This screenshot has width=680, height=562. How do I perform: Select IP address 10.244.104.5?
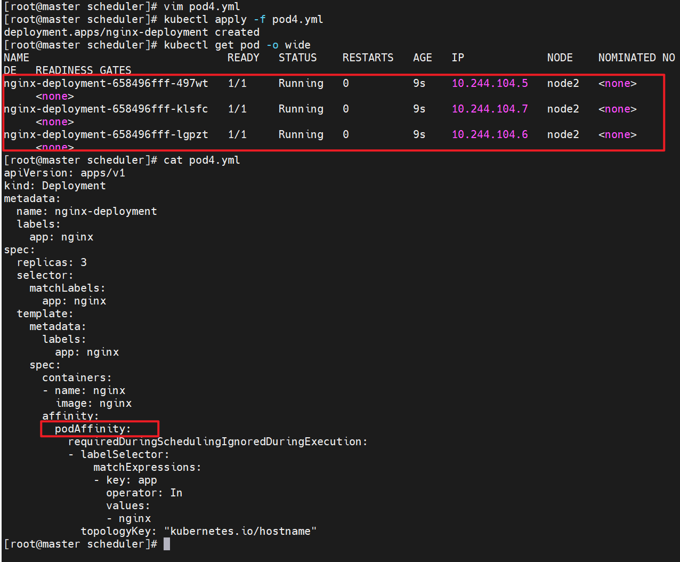coord(490,83)
